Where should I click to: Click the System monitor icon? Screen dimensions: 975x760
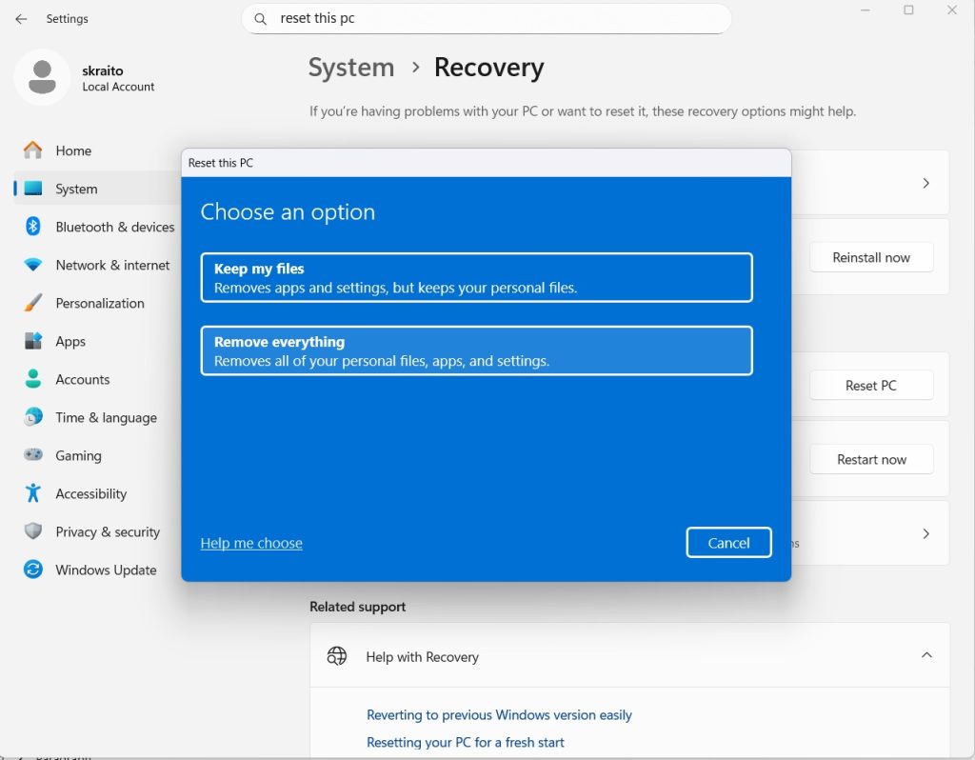point(33,189)
